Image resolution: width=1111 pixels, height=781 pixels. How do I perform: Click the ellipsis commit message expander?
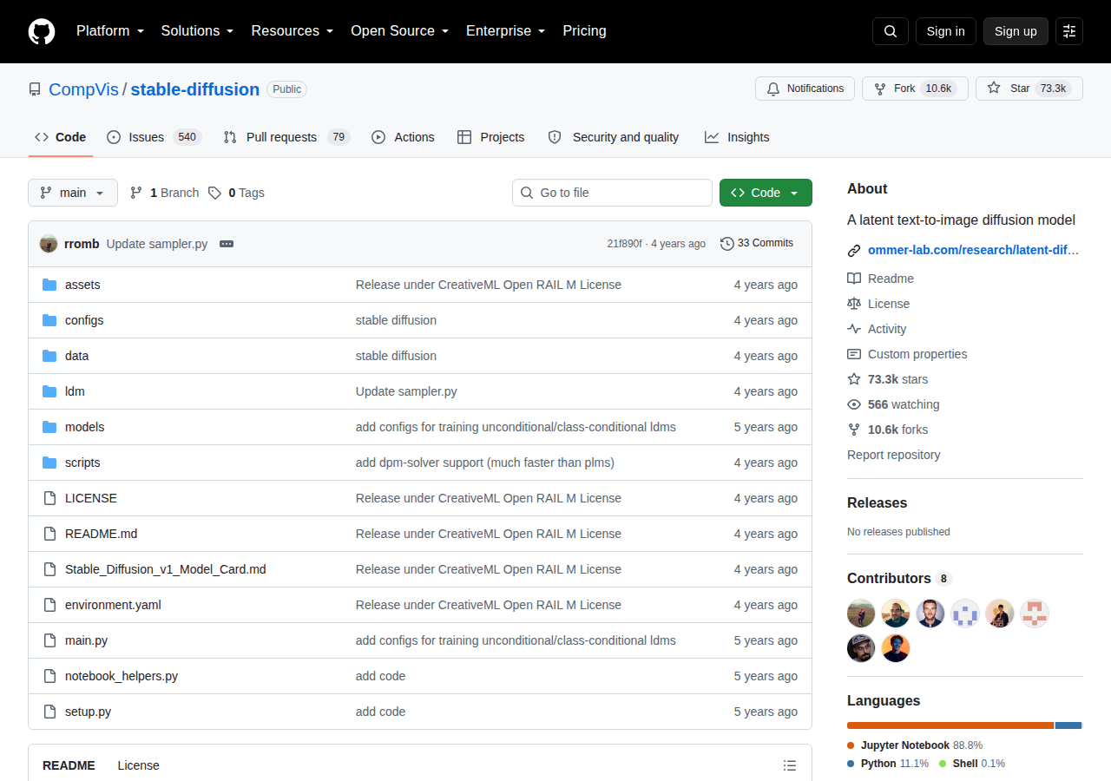click(227, 244)
